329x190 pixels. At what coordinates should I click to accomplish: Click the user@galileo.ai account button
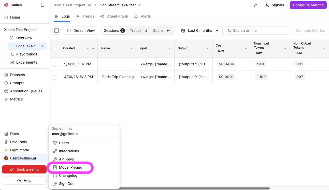(24, 158)
